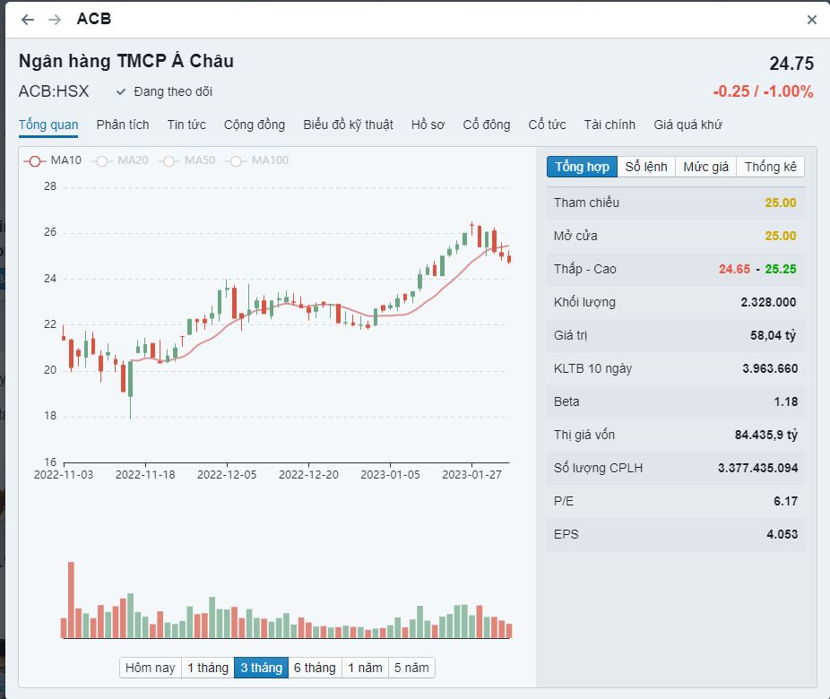Select the 'Sổ lệnh' panel button
Image resolution: width=830 pixels, height=699 pixels.
(646, 167)
